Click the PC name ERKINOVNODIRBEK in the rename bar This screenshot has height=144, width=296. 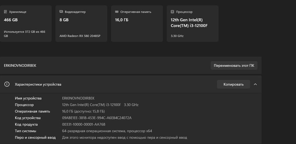coord(20,66)
